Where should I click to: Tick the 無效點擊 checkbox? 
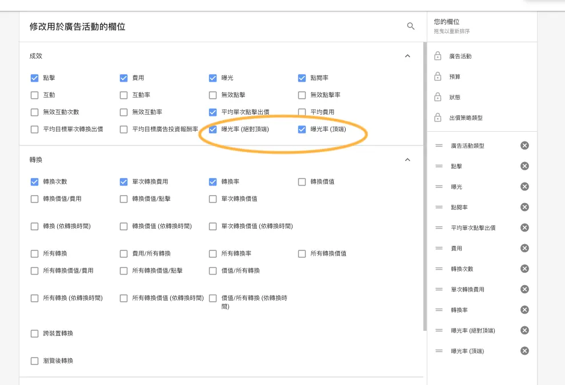click(213, 95)
